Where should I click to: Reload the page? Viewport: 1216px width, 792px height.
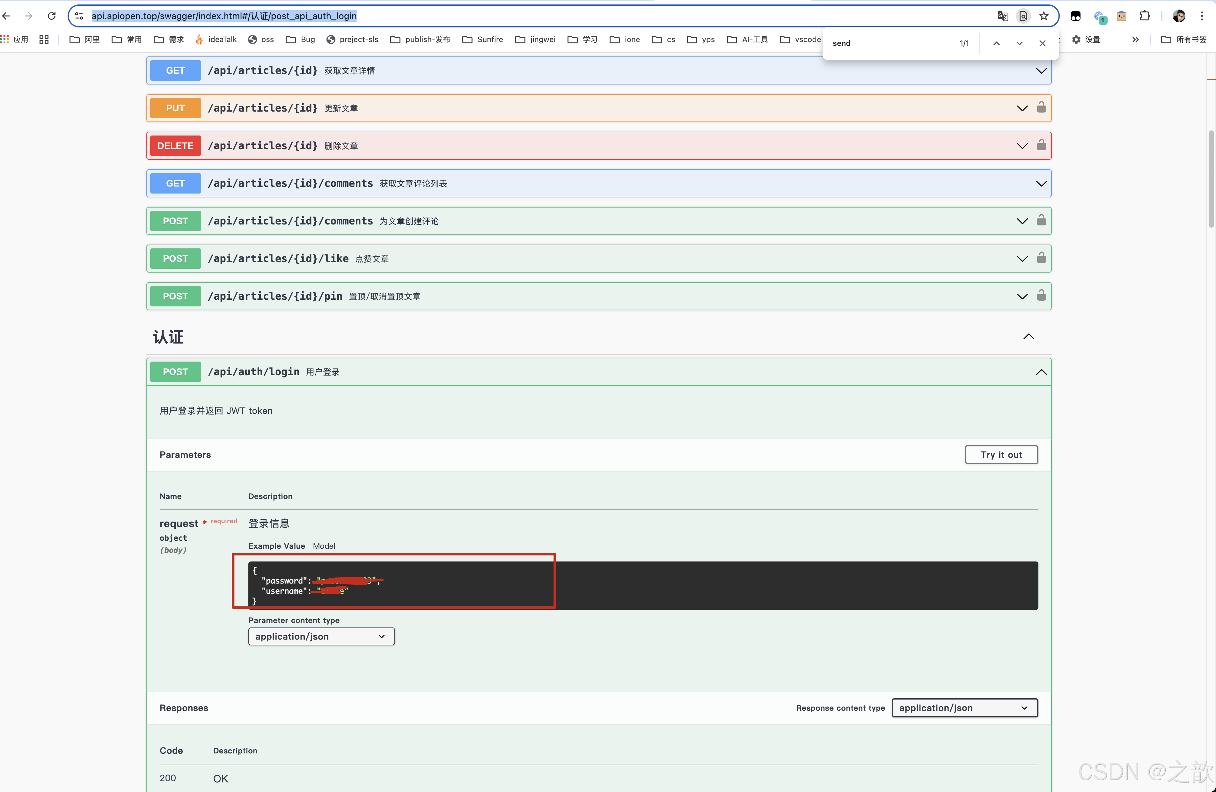[52, 16]
